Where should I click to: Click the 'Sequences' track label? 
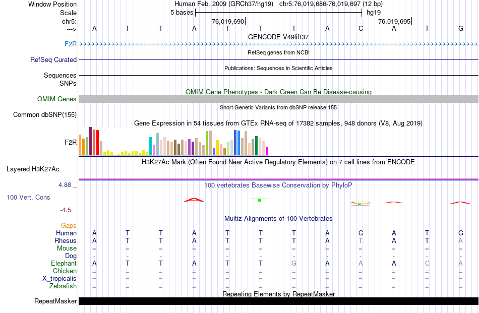[60, 75]
